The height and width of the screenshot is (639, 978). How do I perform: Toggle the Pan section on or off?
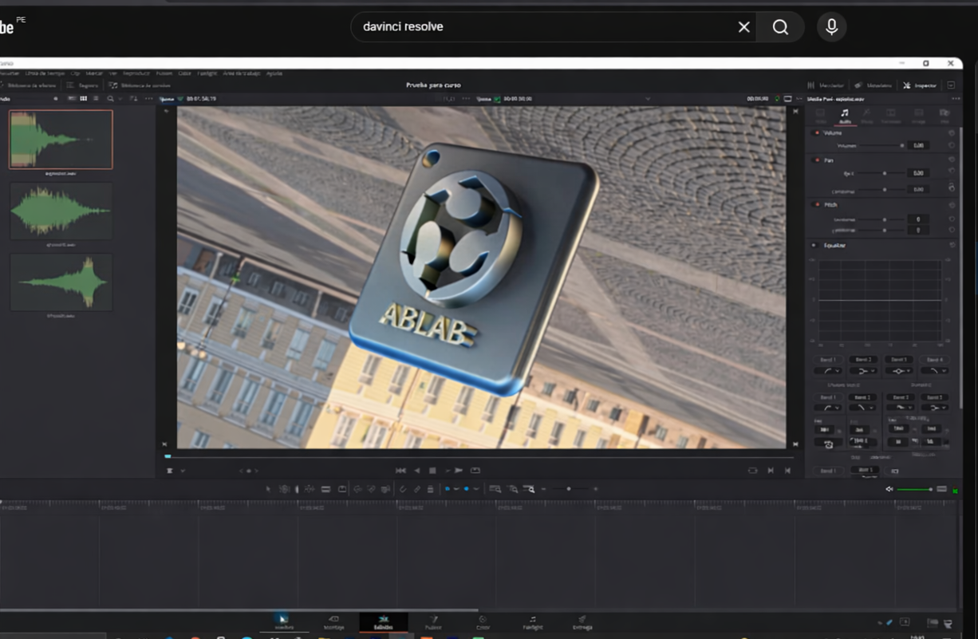pyautogui.click(x=815, y=160)
